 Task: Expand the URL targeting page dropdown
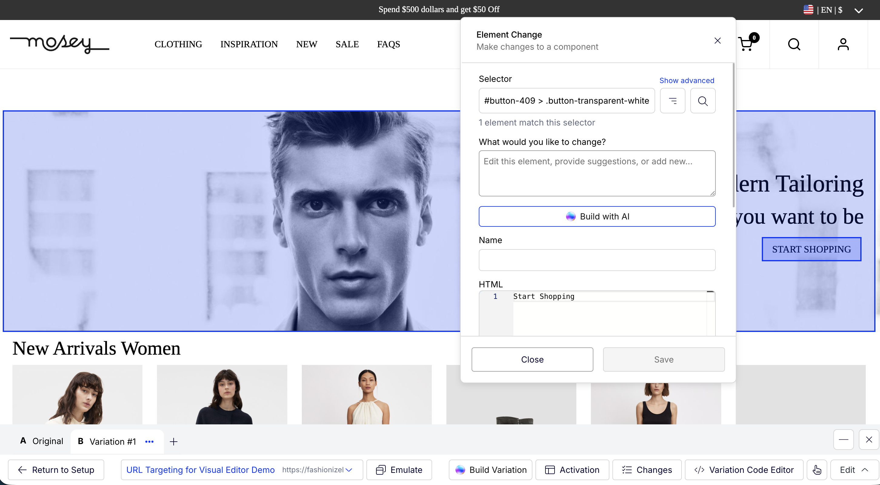(349, 470)
